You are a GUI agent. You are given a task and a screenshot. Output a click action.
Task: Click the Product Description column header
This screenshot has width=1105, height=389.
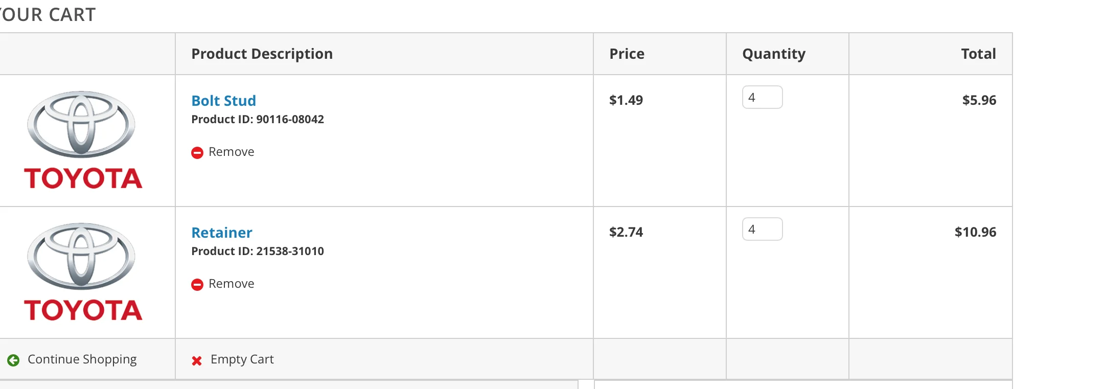(262, 54)
